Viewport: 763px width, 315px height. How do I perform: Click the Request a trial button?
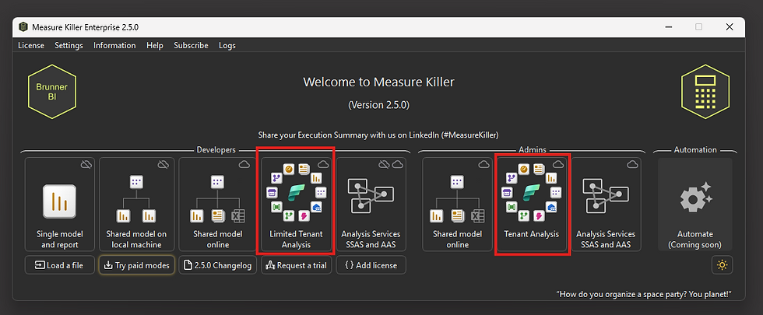pyautogui.click(x=296, y=265)
